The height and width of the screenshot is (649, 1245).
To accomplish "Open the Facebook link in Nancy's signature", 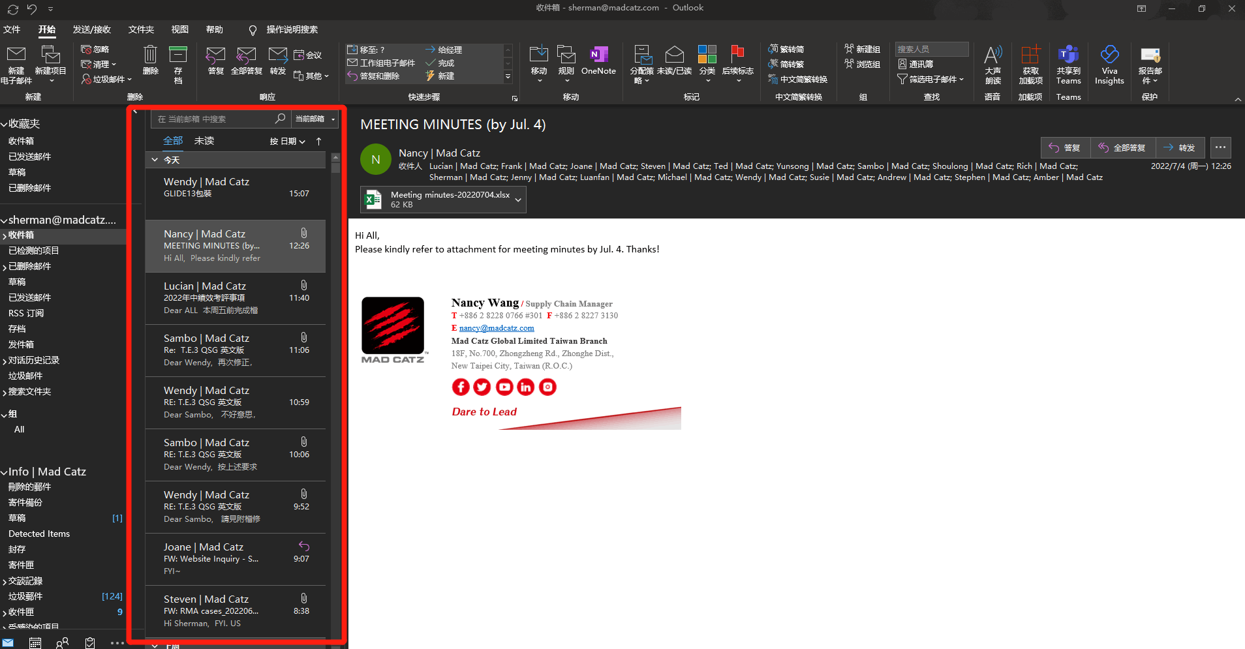I will (461, 387).
